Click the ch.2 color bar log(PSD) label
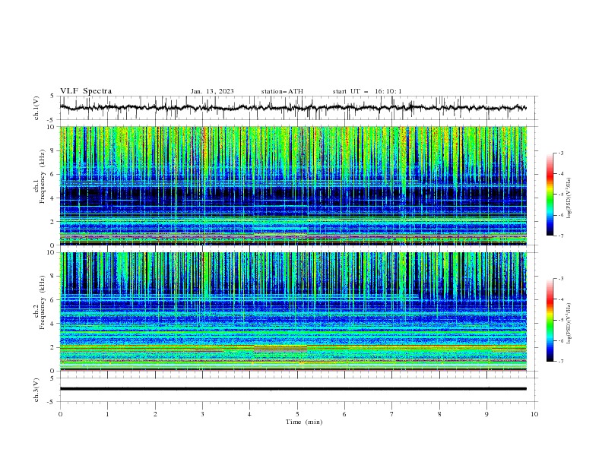 [x=569, y=324]
